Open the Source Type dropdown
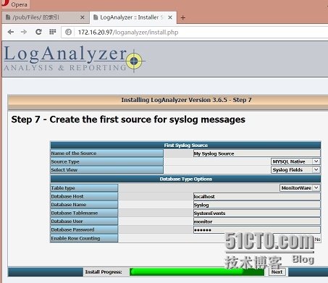Image resolution: width=328 pixels, height=283 pixels. 295,161
